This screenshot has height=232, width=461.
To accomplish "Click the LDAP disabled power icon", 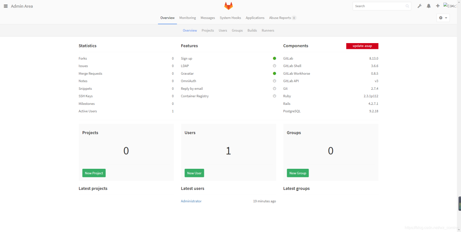I will pos(274,66).
